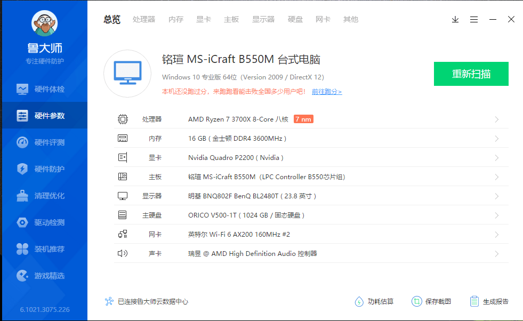Open the hamburger menu icon
This screenshot has height=321, width=523.
(473, 19)
